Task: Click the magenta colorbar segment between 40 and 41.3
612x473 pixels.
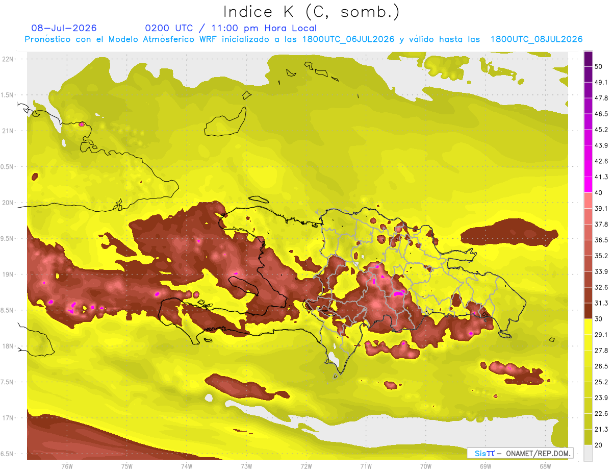Action: click(588, 185)
